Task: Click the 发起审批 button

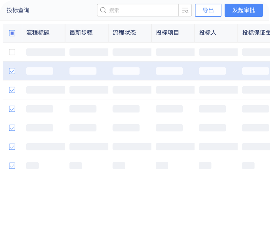Action: (x=243, y=10)
